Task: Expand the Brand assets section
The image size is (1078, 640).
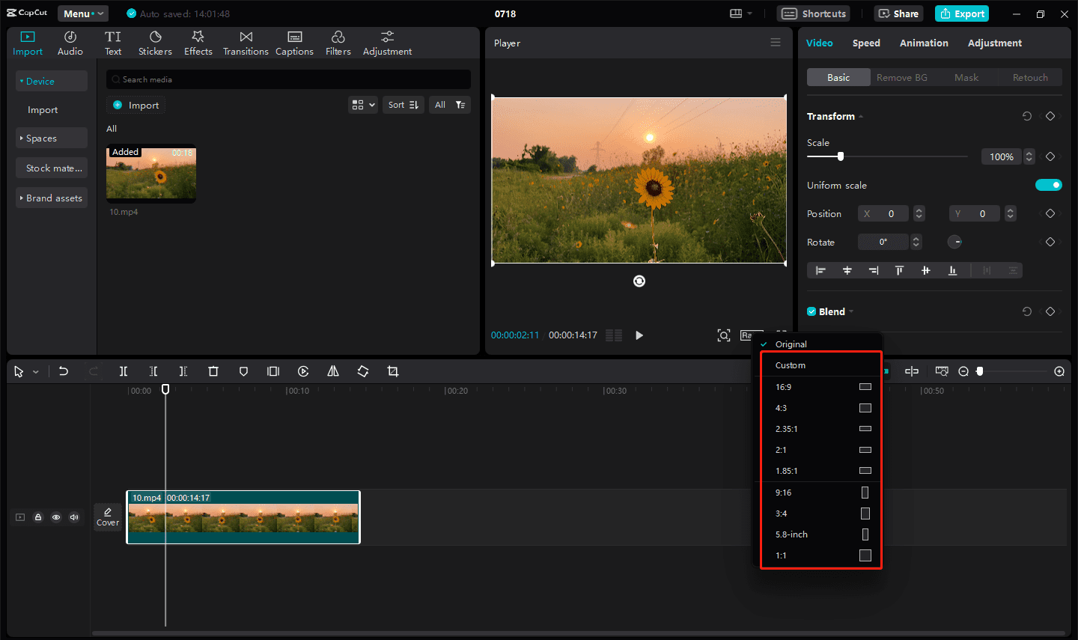Action: click(52, 198)
